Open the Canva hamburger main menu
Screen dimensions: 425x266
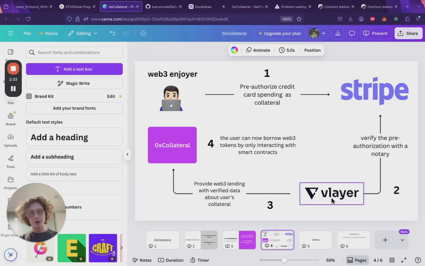click(11, 33)
